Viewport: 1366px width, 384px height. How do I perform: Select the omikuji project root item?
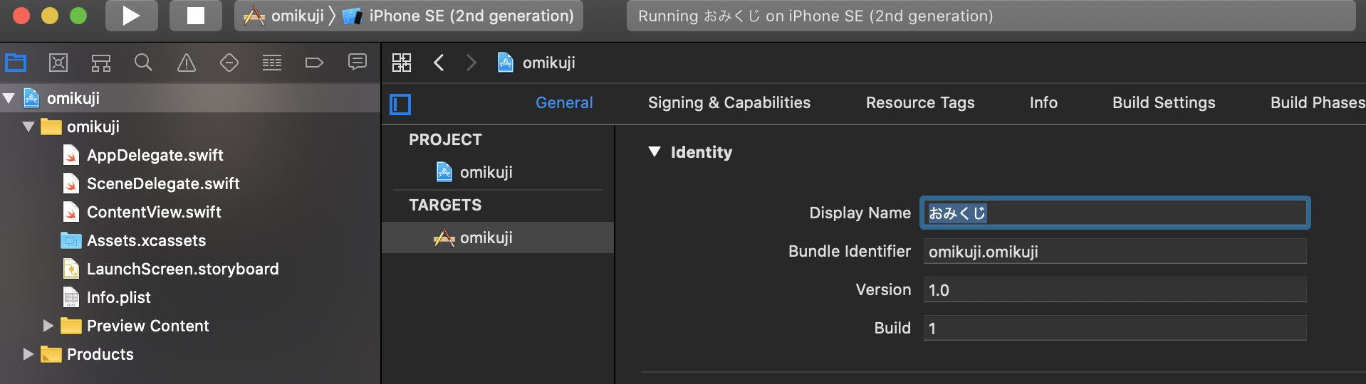click(x=190, y=98)
